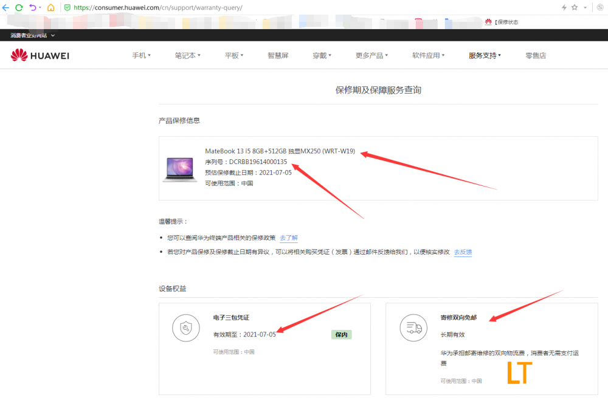
Task: Open the 零售店 menu item
Action: click(536, 55)
